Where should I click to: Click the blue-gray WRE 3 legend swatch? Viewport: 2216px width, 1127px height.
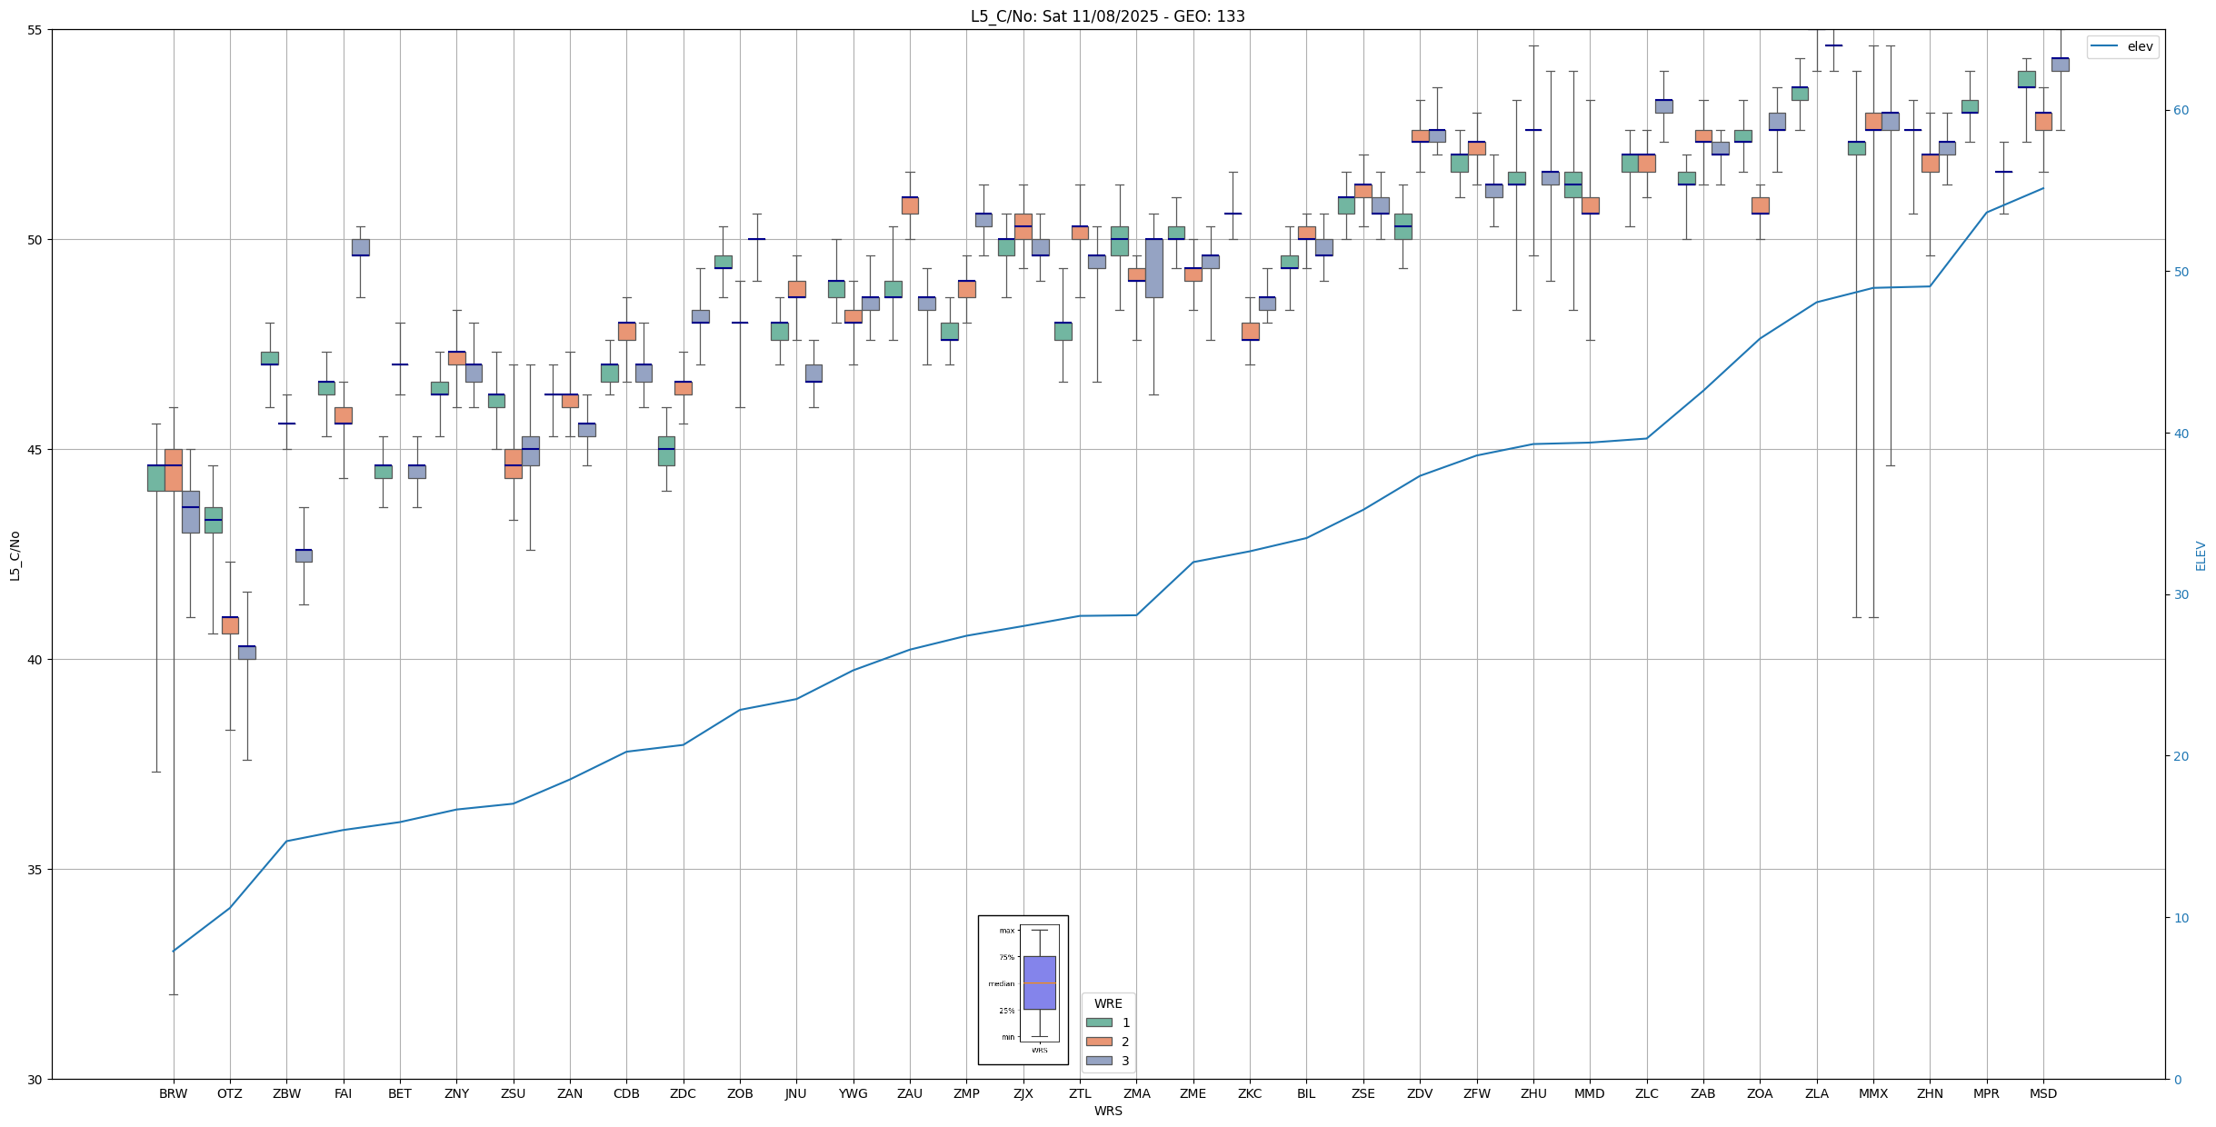1099,1061
